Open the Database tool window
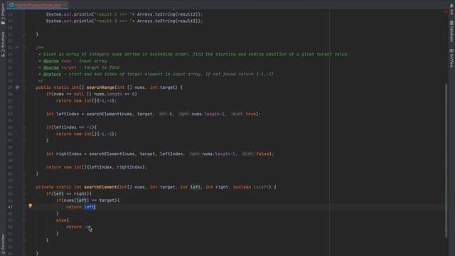 tap(451, 31)
